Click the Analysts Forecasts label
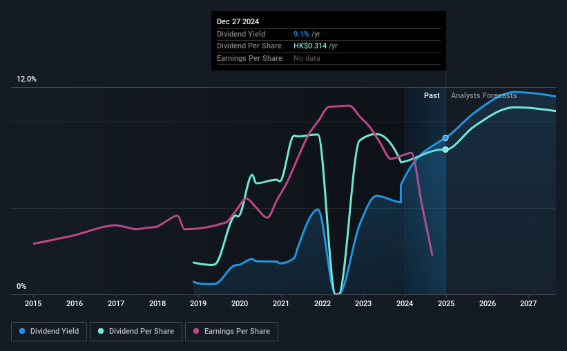The width and height of the screenshot is (567, 351). click(484, 95)
